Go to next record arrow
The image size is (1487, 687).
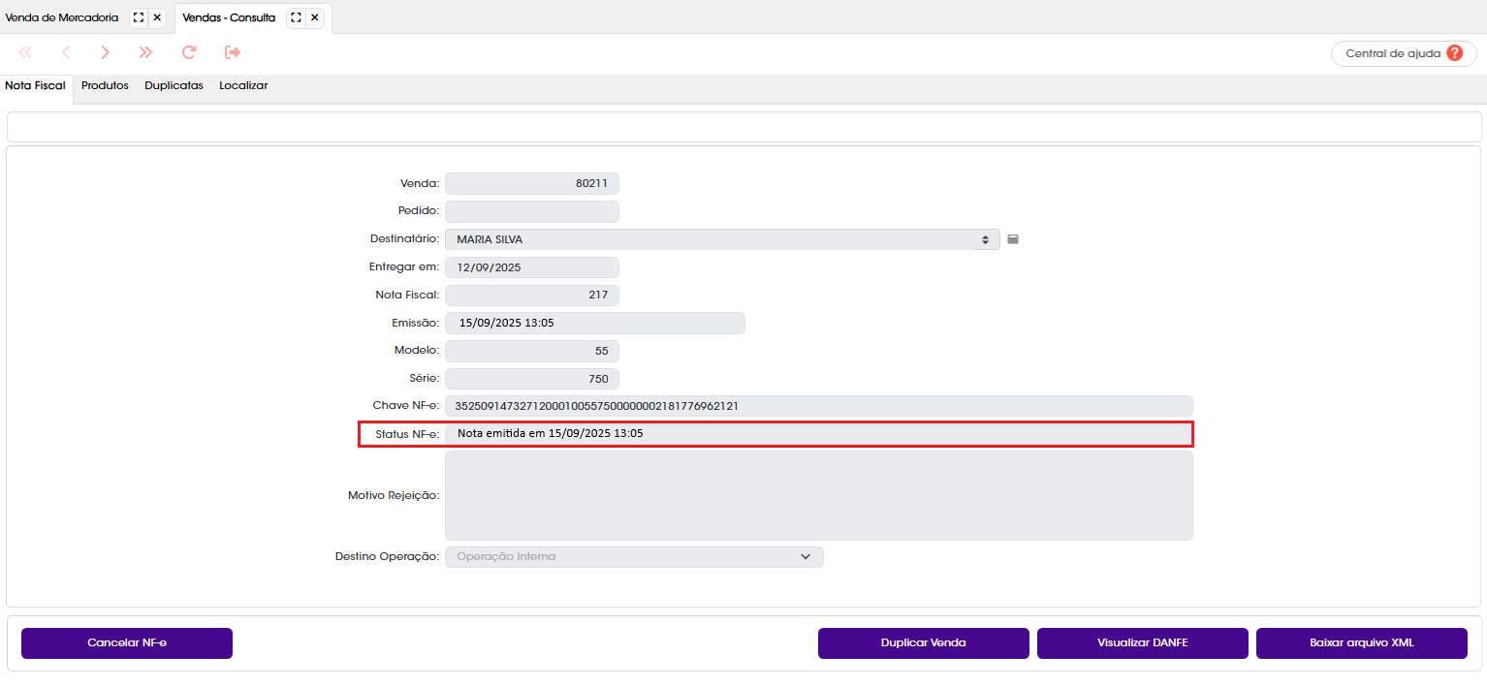106,52
